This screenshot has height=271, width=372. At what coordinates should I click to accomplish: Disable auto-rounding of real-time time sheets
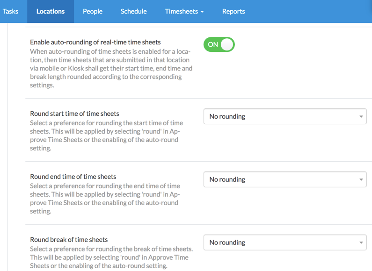[x=219, y=44]
